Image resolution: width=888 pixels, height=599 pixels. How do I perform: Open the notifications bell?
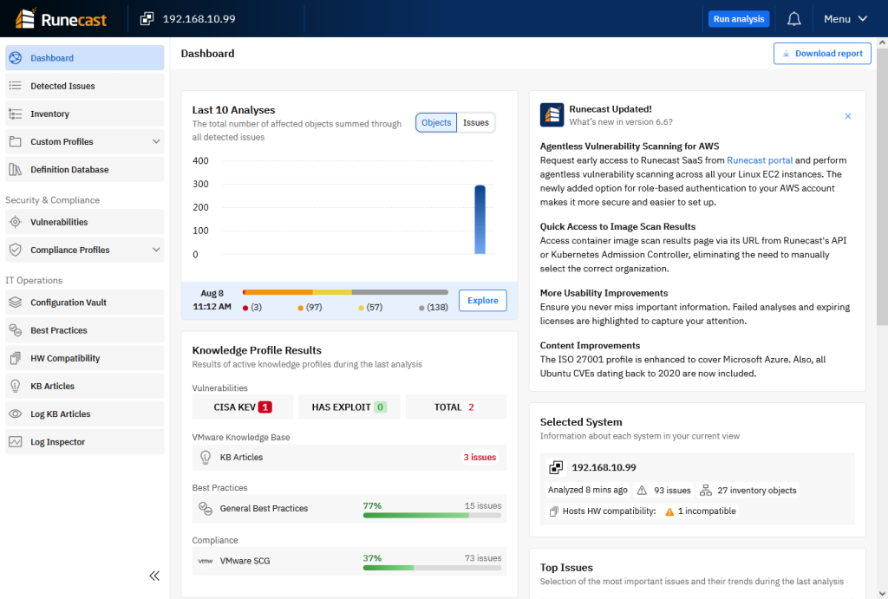[x=794, y=19]
